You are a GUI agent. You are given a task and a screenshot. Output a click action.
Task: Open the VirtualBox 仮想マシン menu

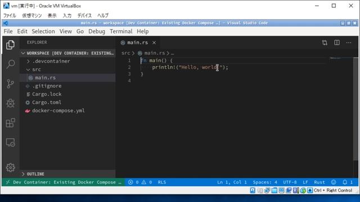pyautogui.click(x=32, y=16)
